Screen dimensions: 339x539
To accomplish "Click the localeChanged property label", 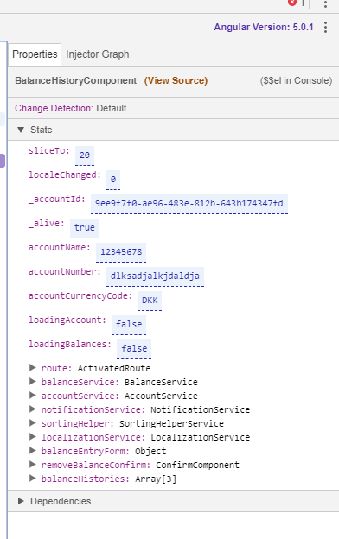I will pos(65,175).
